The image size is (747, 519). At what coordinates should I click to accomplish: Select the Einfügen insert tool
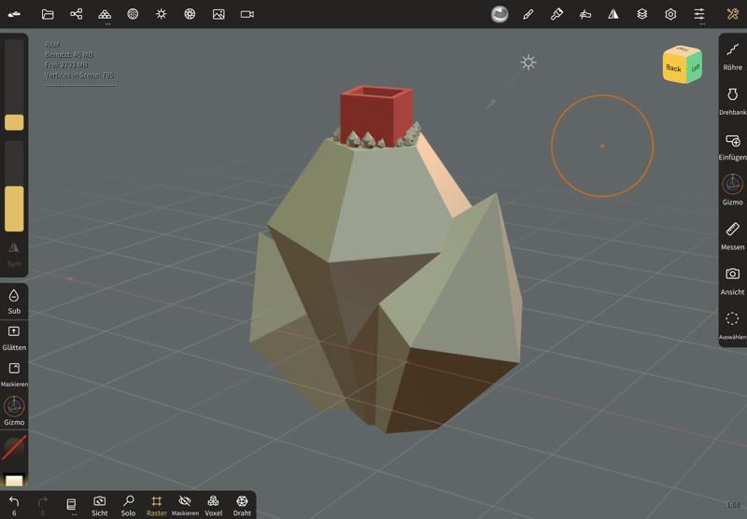(732, 147)
